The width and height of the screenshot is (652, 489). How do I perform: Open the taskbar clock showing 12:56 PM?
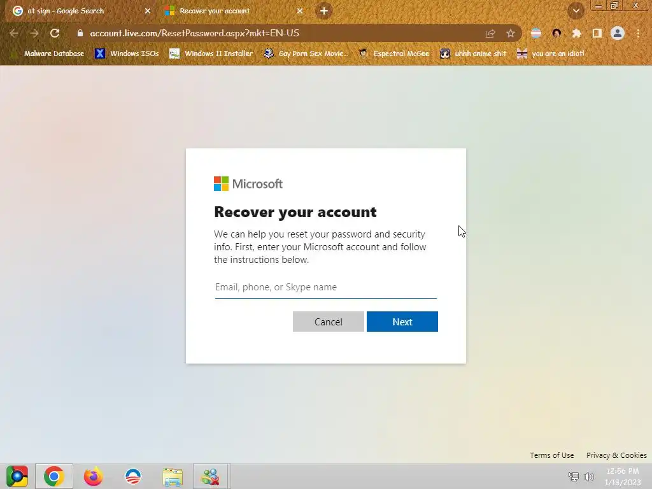coord(623,477)
